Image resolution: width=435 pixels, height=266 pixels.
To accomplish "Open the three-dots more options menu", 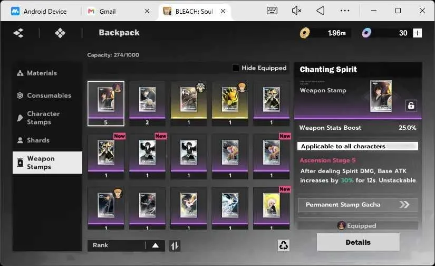I will coord(345,11).
